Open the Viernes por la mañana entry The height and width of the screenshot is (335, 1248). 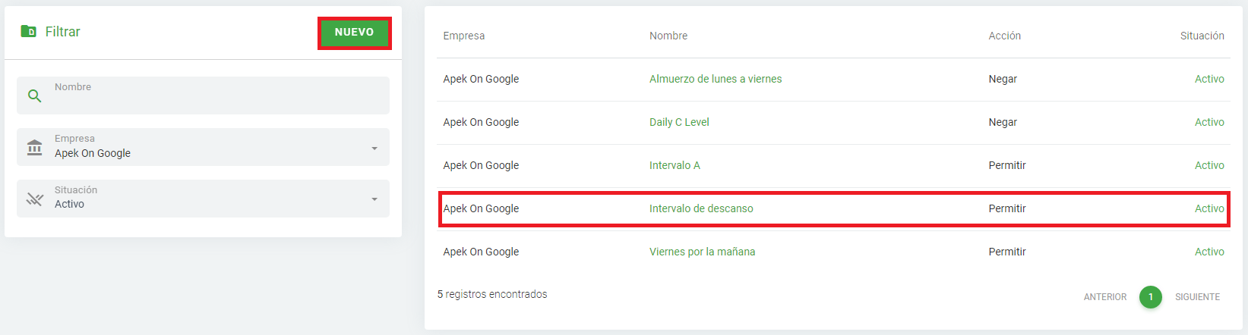tap(702, 252)
